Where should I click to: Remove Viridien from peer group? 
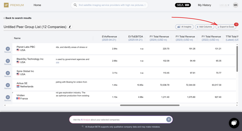[8, 97]
